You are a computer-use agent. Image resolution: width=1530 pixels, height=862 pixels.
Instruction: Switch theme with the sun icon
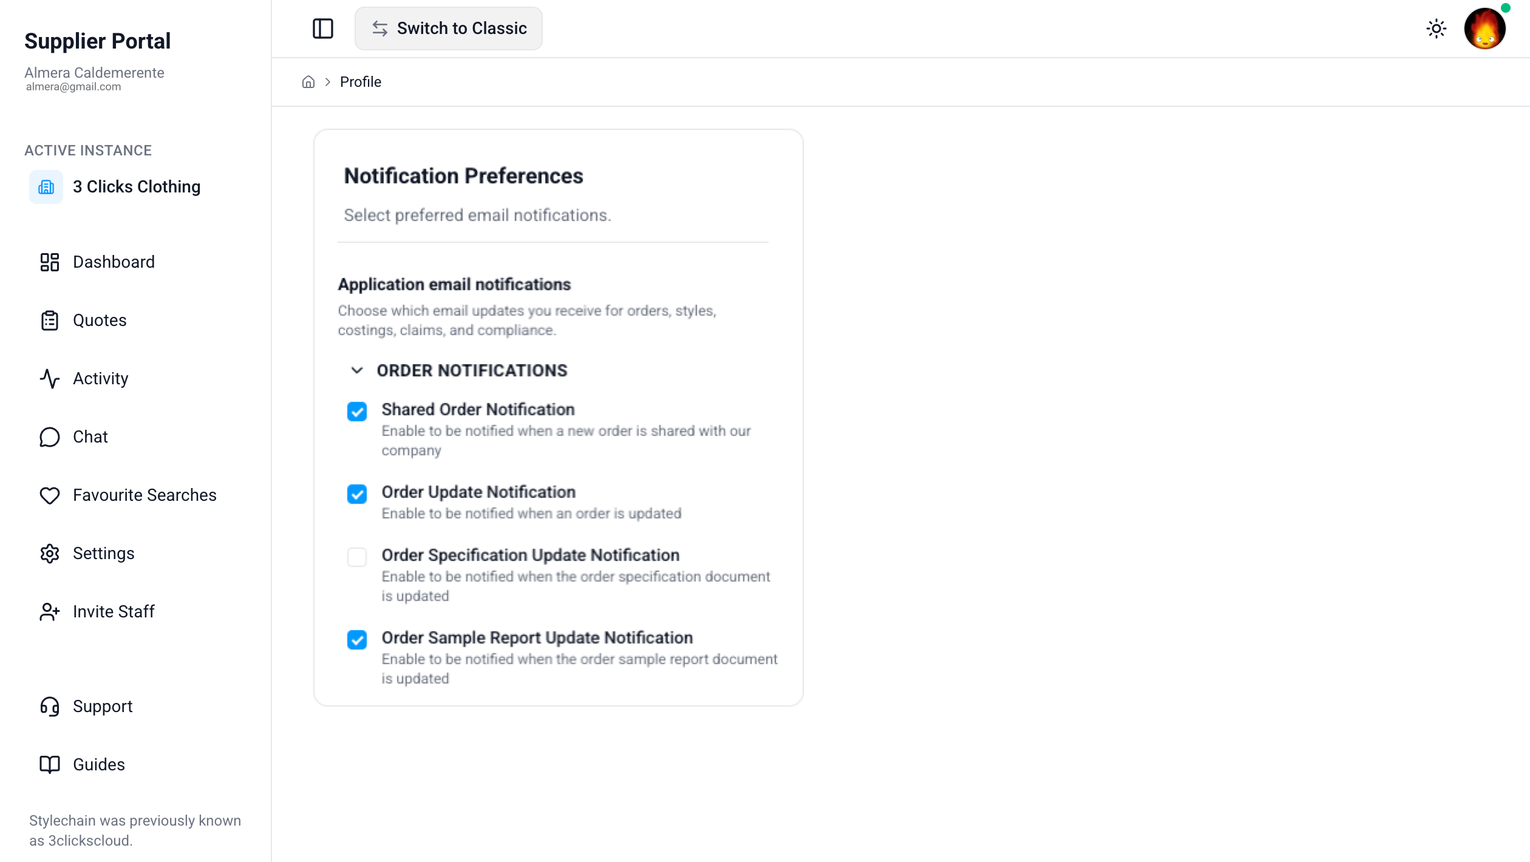[1436, 29]
